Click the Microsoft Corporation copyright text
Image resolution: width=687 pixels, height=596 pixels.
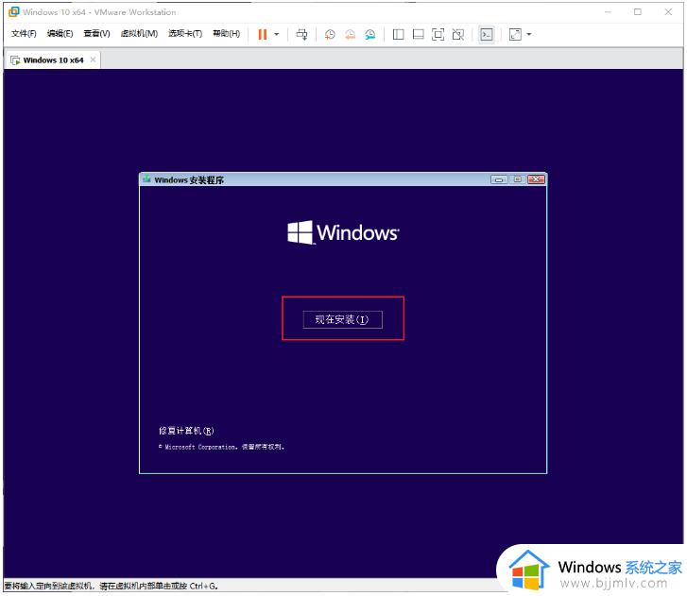click(x=222, y=447)
